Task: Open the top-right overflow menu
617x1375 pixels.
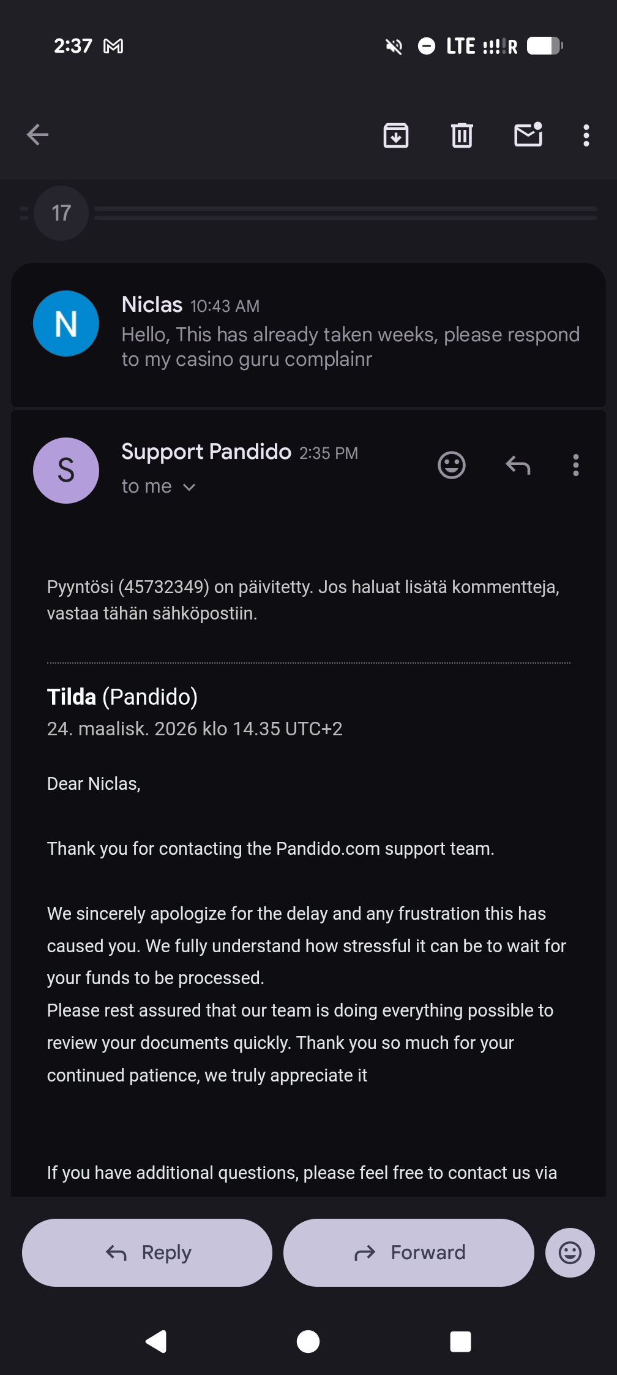Action: (586, 135)
